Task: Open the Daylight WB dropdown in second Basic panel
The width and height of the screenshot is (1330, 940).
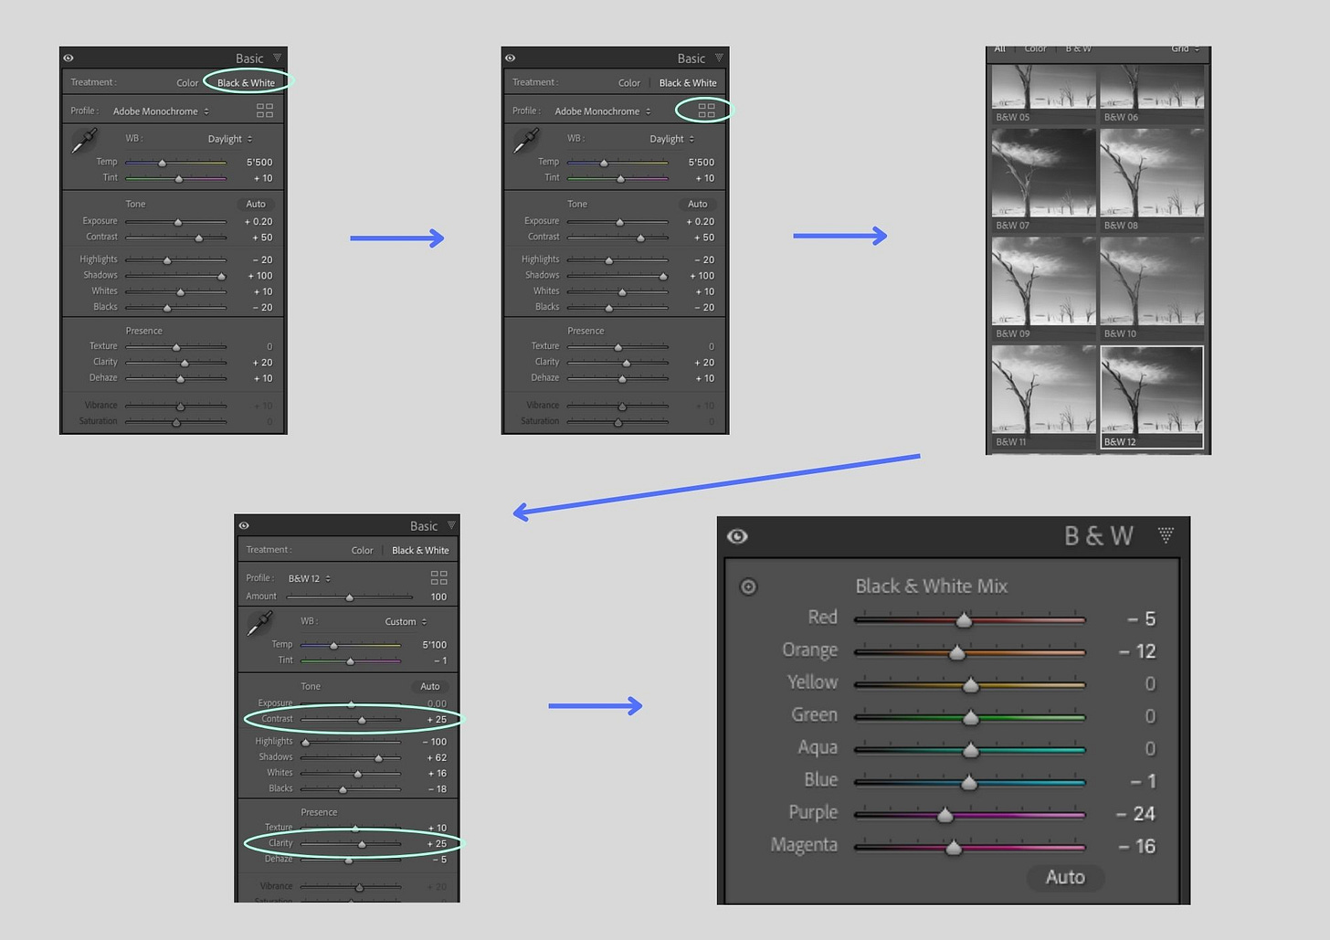Action: 671,139
